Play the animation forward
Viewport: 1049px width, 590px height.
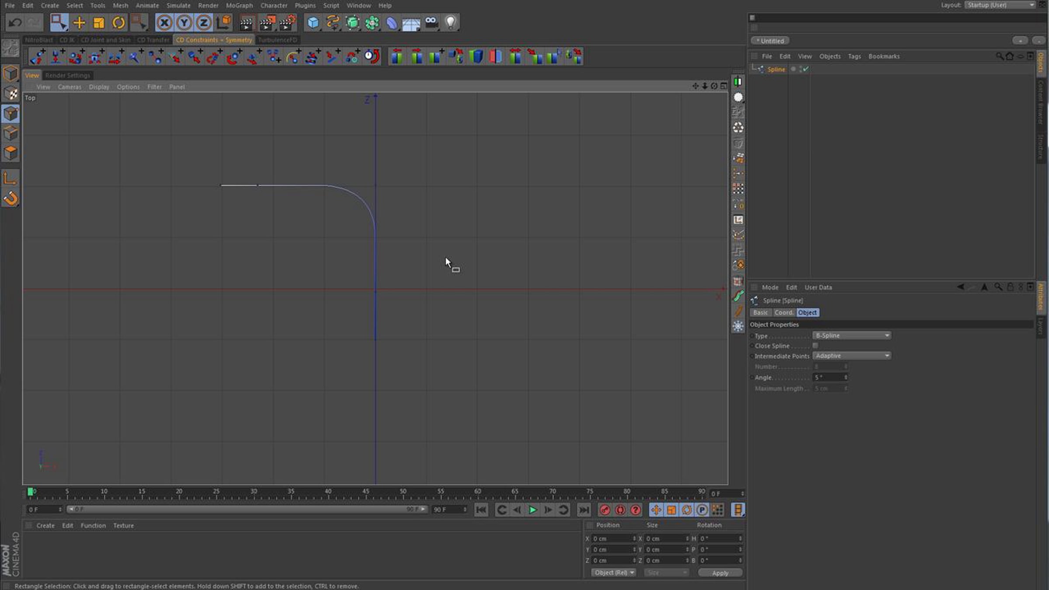(x=532, y=510)
